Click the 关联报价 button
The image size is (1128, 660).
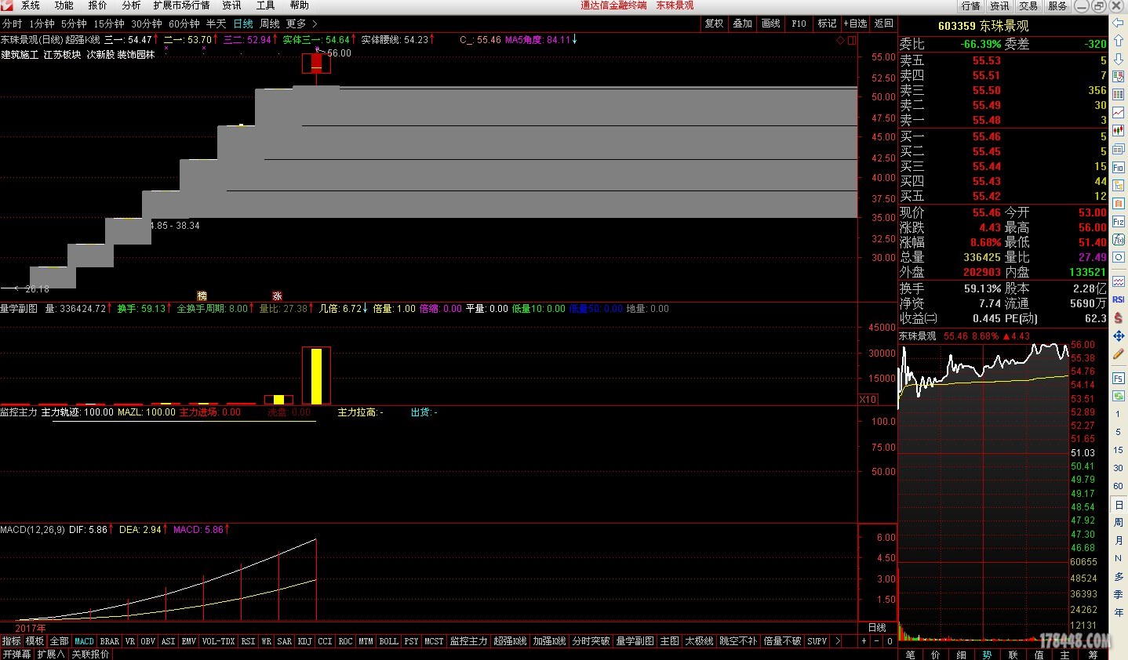(x=90, y=654)
